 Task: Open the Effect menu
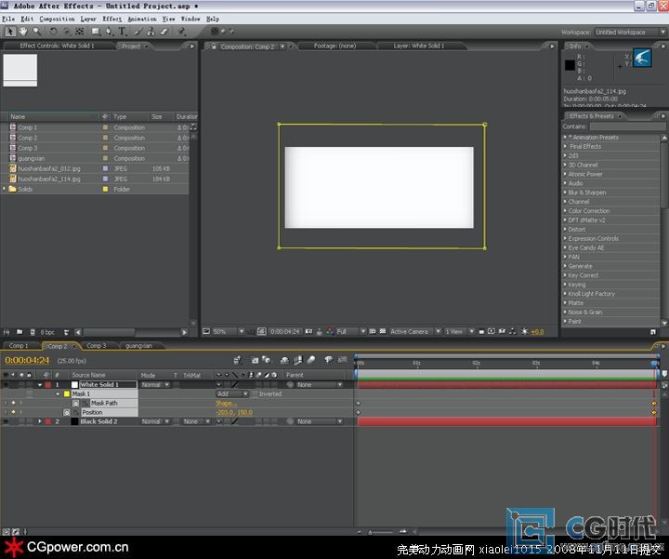tap(111, 19)
